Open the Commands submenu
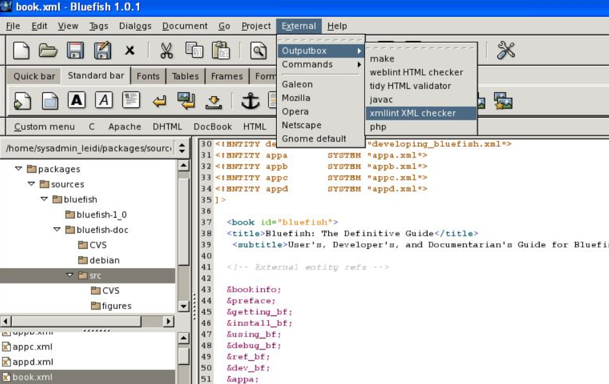 tap(321, 65)
